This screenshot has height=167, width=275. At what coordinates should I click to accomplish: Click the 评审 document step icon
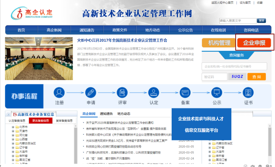[x=122, y=93]
